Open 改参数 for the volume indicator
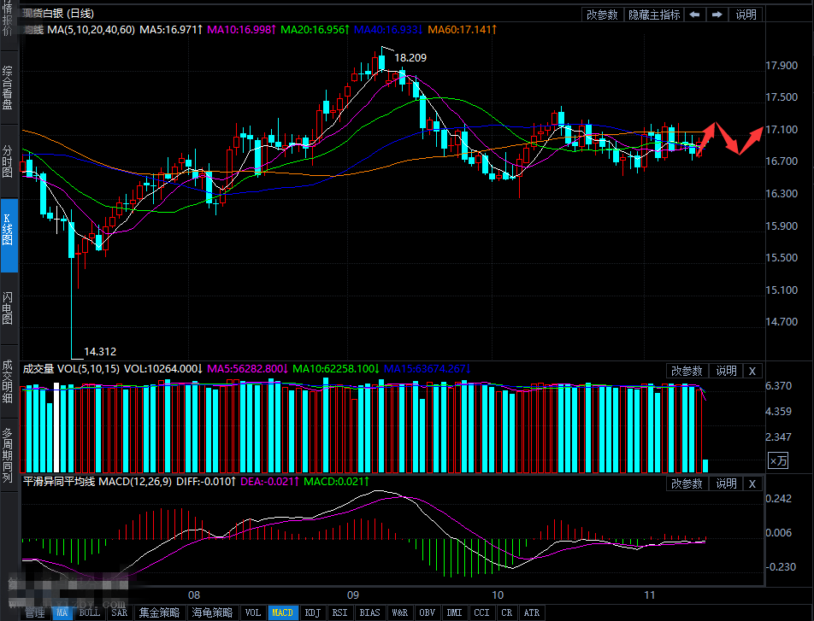 tap(687, 371)
